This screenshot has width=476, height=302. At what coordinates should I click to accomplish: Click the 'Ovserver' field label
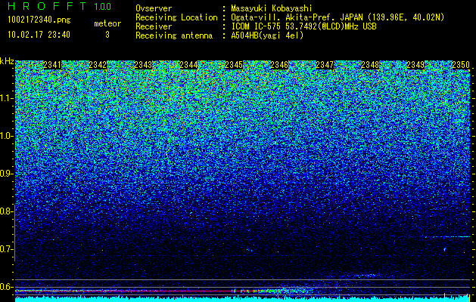154,9
